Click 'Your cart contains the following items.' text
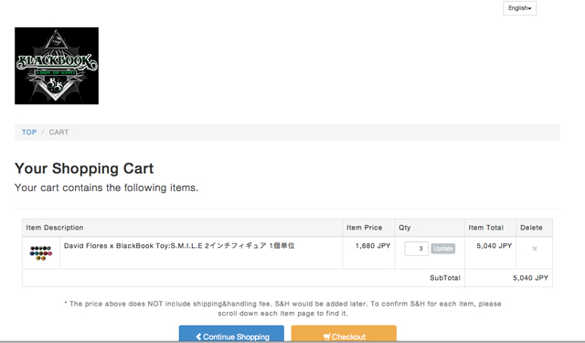Image resolution: width=585 pixels, height=343 pixels. [106, 188]
